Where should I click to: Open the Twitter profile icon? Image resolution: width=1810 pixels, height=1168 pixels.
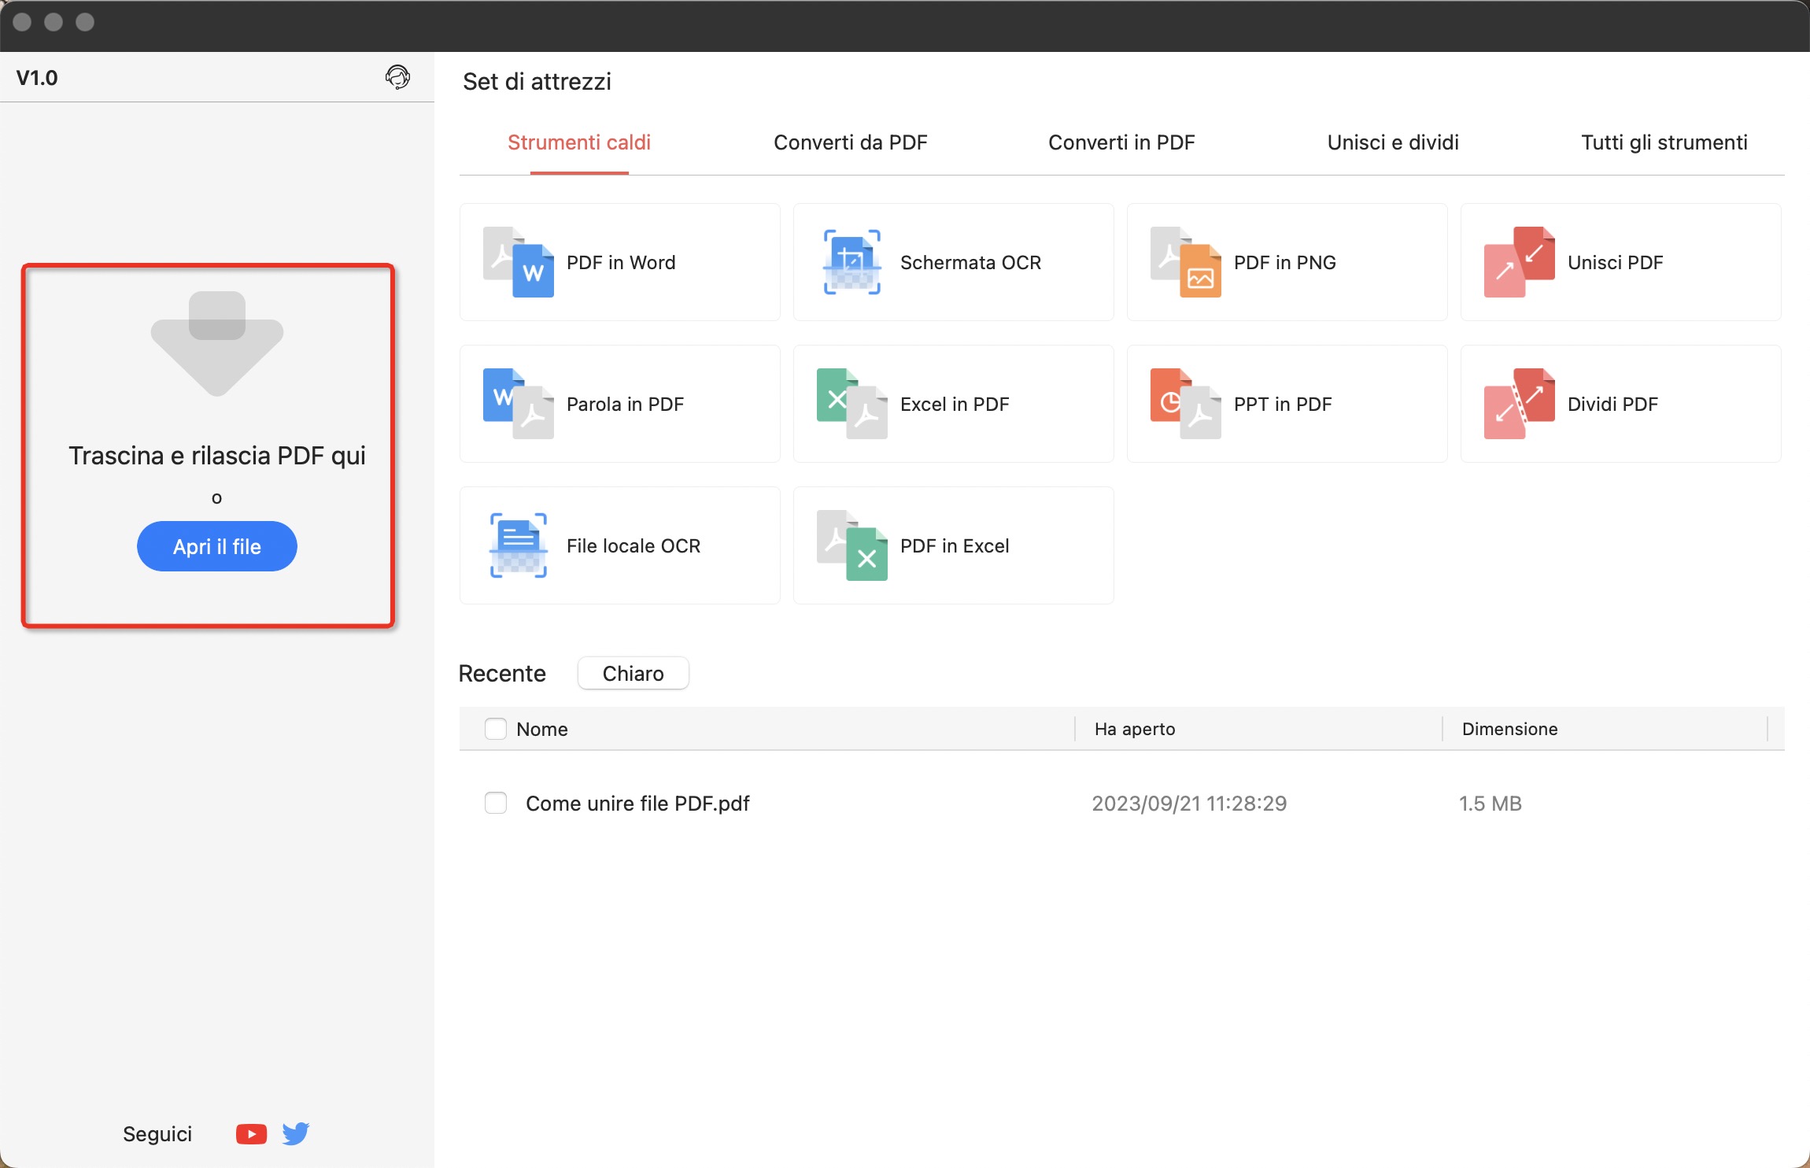pyautogui.click(x=296, y=1133)
